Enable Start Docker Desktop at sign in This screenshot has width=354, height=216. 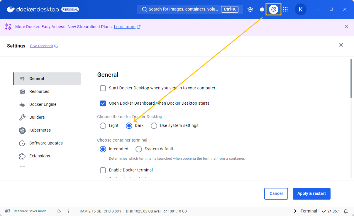[x=103, y=88]
